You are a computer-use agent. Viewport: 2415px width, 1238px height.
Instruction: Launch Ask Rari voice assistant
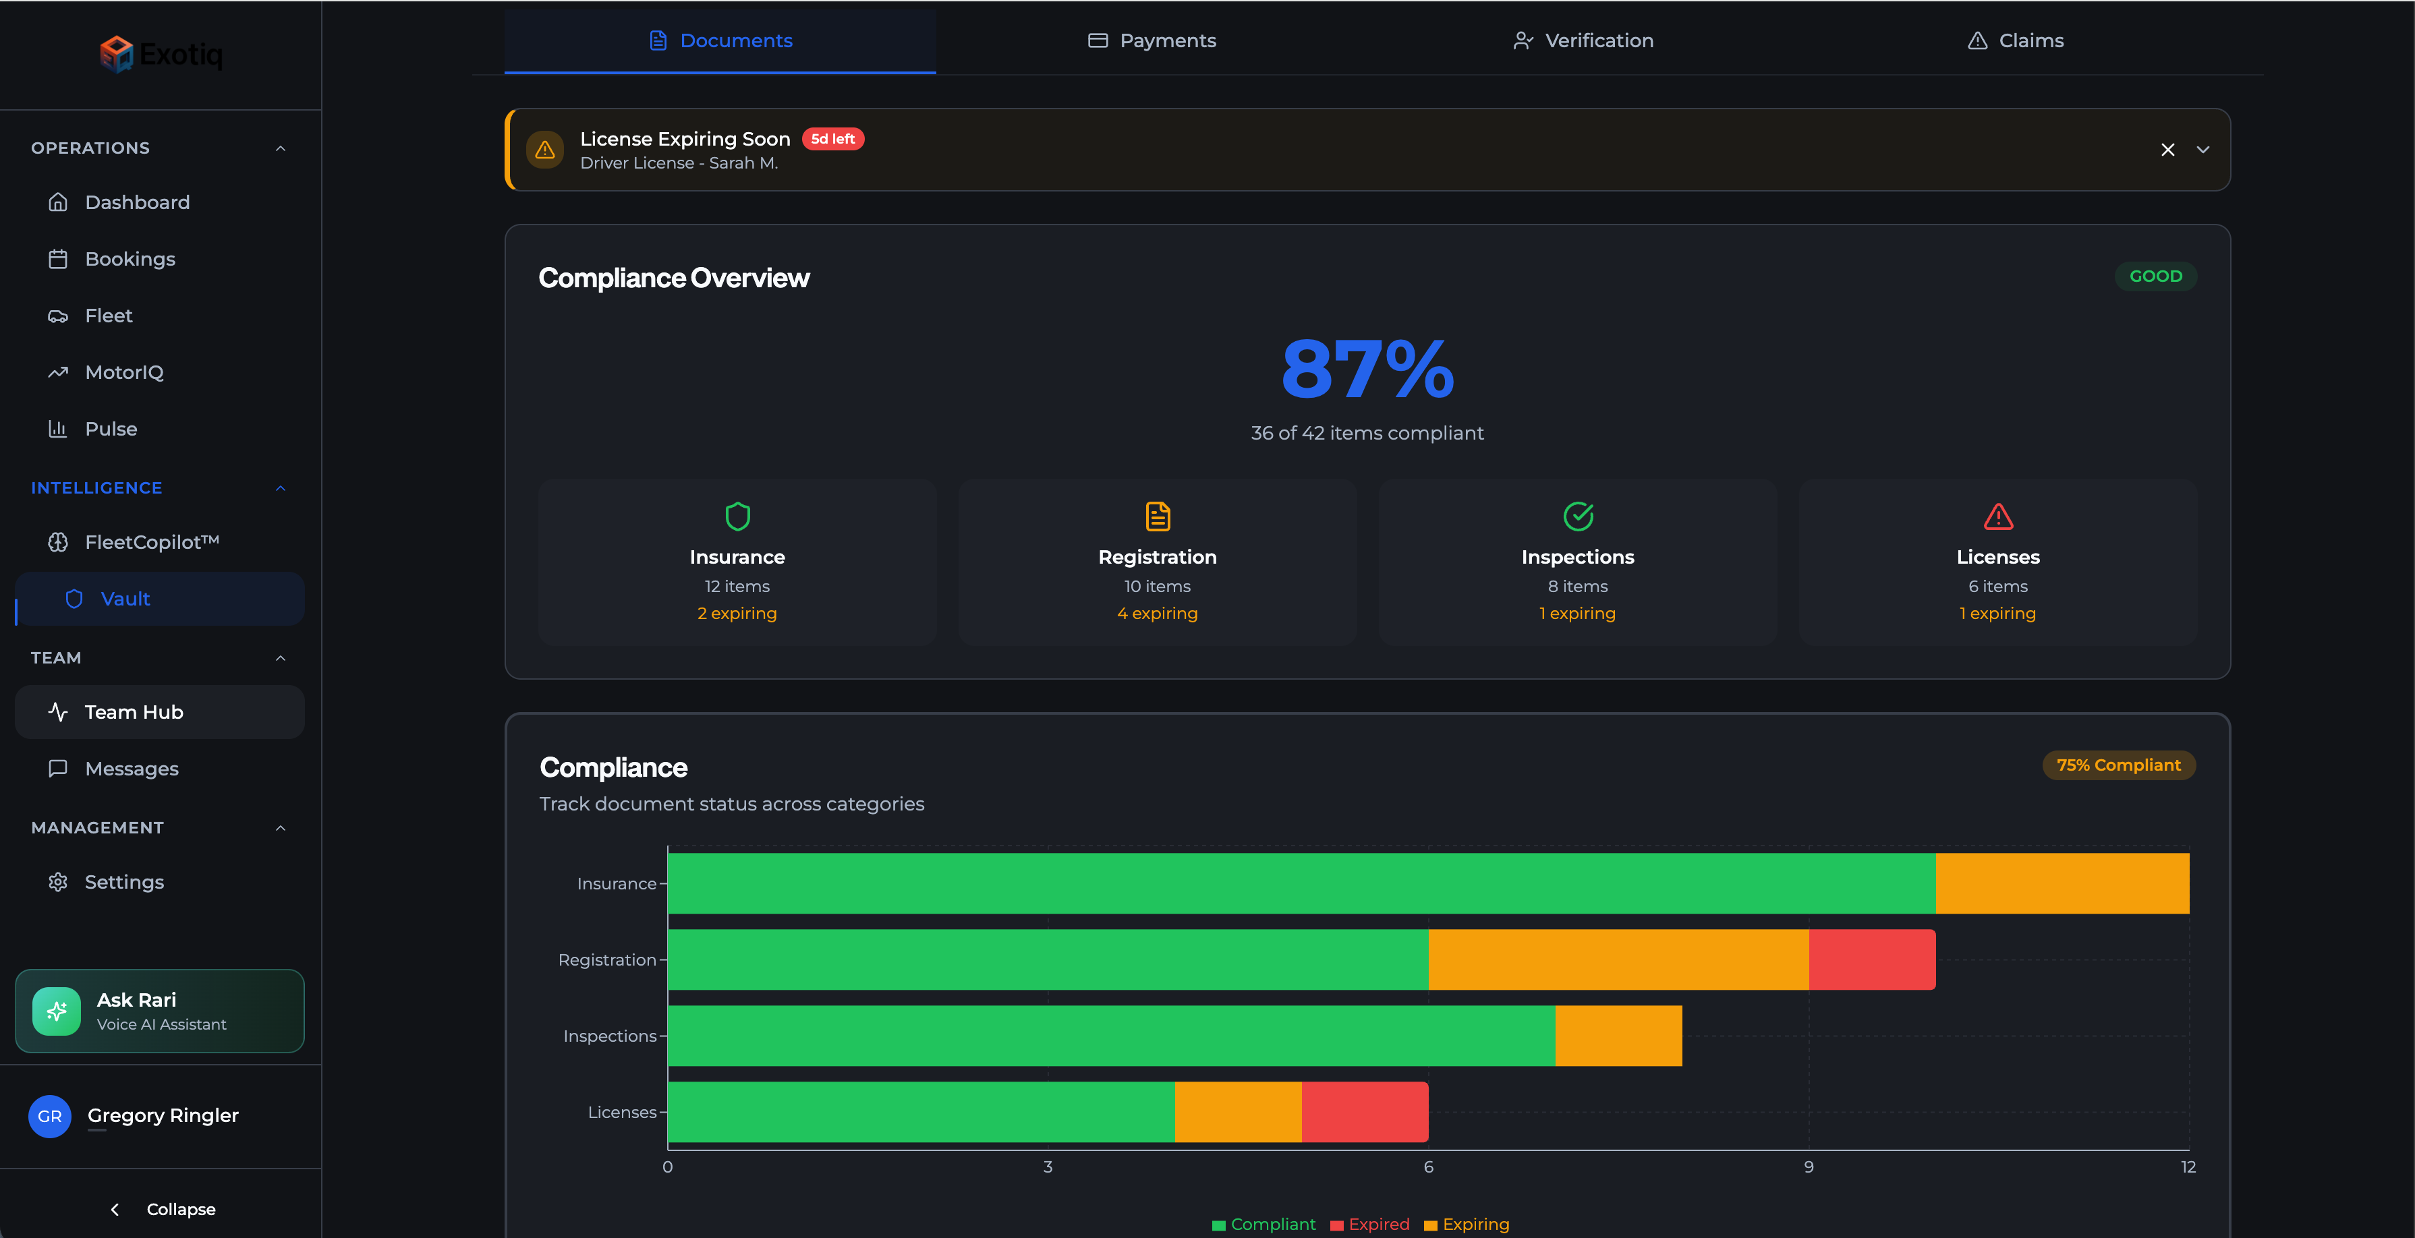click(159, 1011)
